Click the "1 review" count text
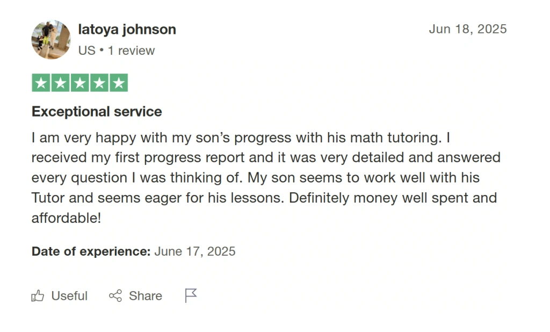The image size is (550, 332). coord(131,50)
